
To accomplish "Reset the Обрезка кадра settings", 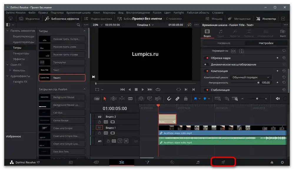I will point(284,58).
